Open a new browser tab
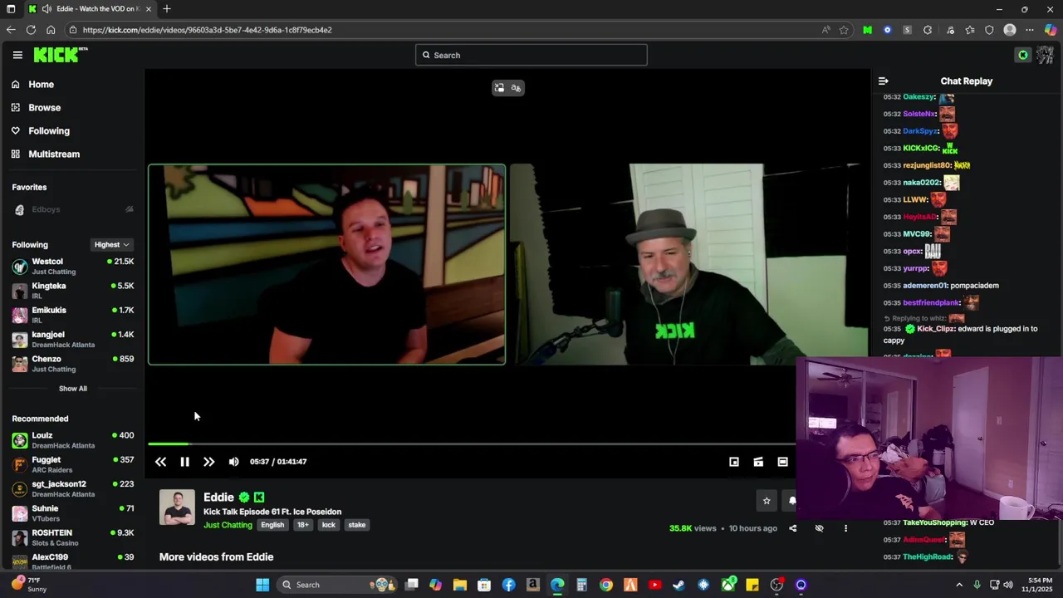The height and width of the screenshot is (598, 1063). [x=167, y=9]
